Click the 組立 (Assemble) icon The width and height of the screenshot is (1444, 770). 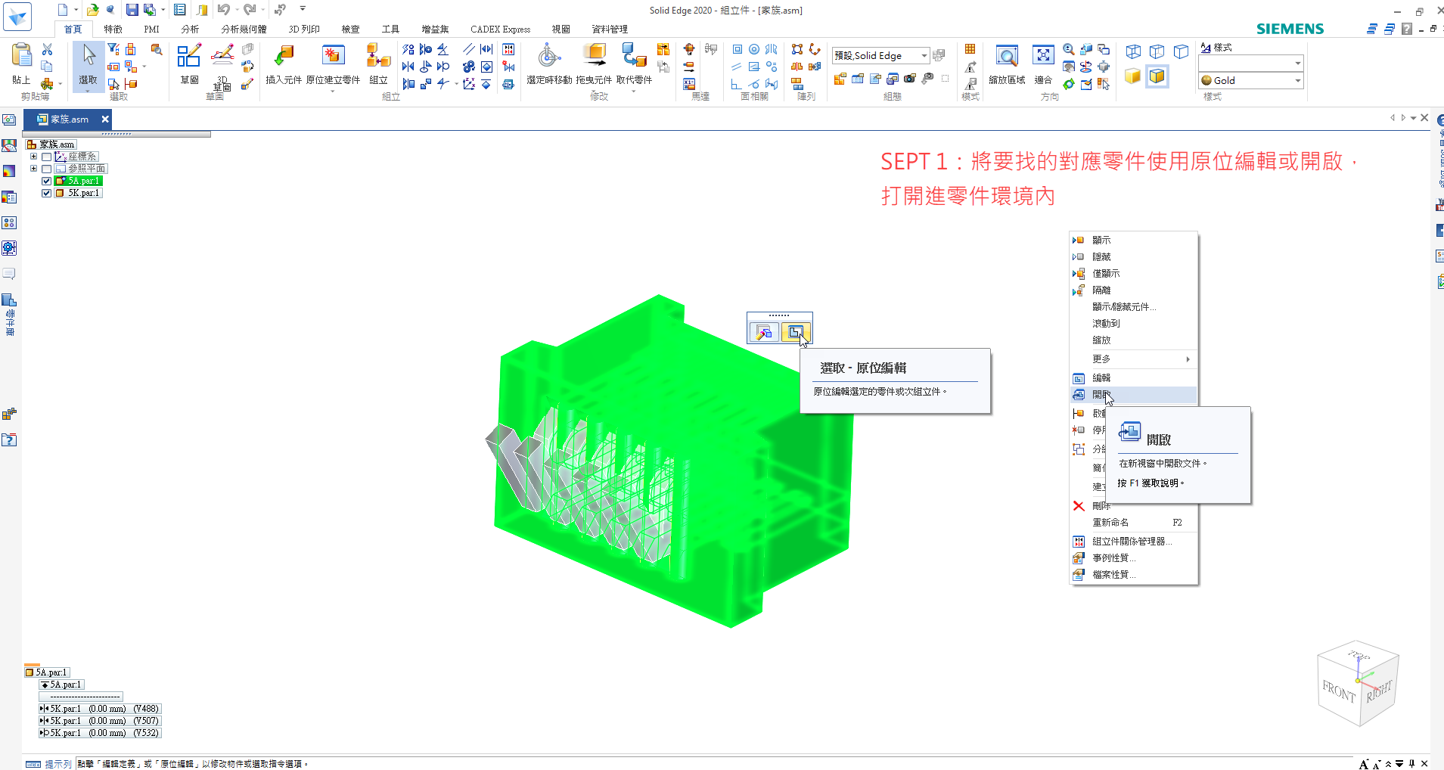(378, 55)
